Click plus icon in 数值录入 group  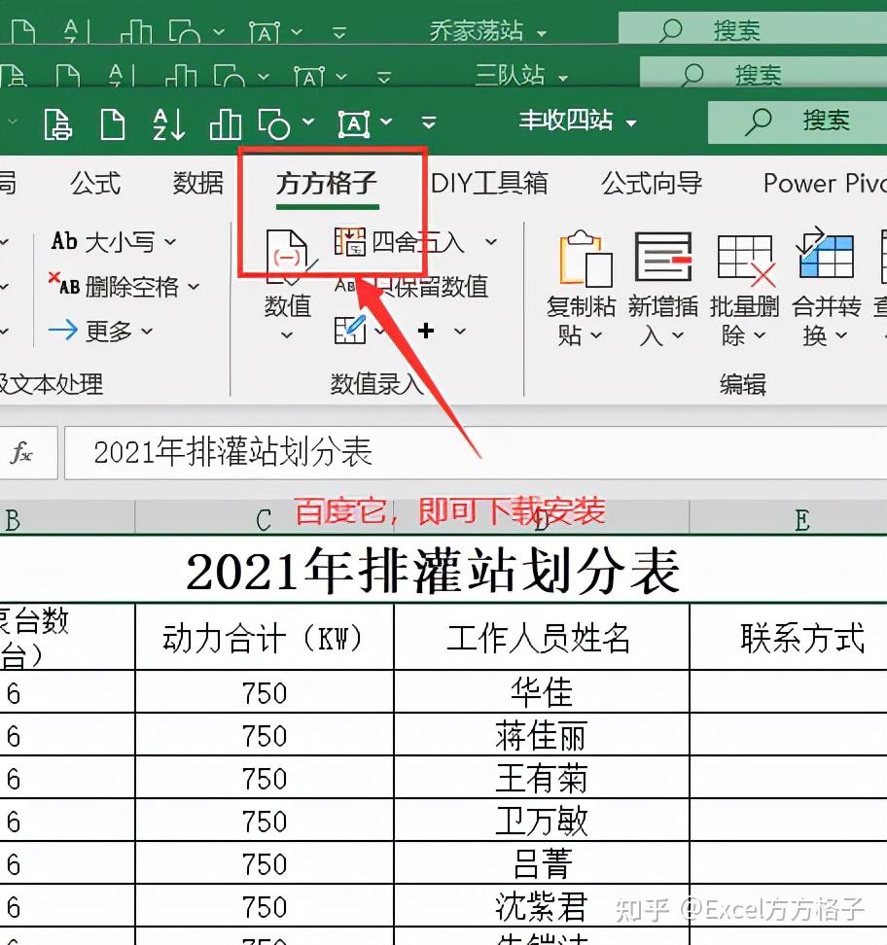click(x=426, y=331)
